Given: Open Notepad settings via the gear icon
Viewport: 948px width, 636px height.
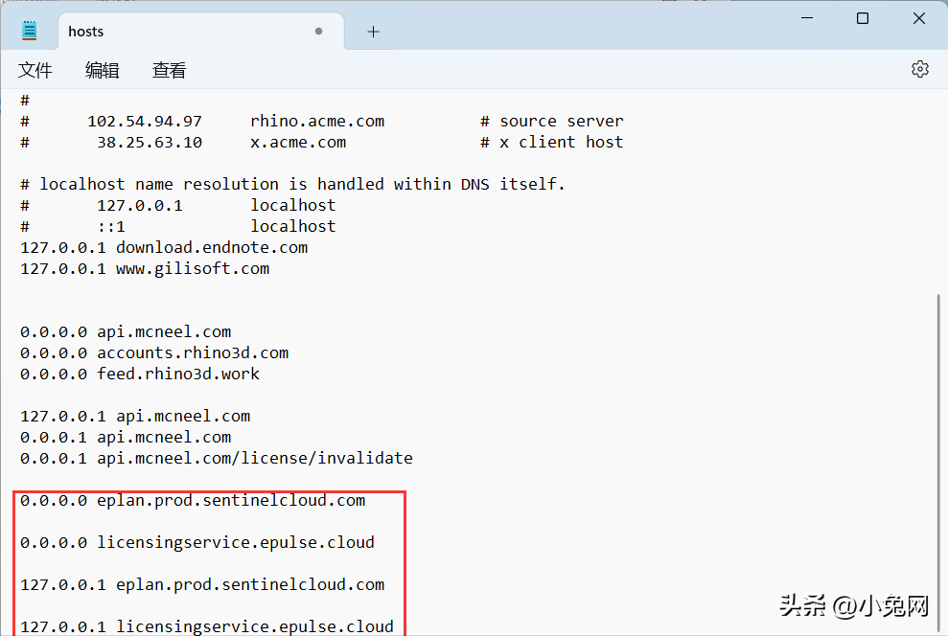Looking at the screenshot, I should (919, 69).
